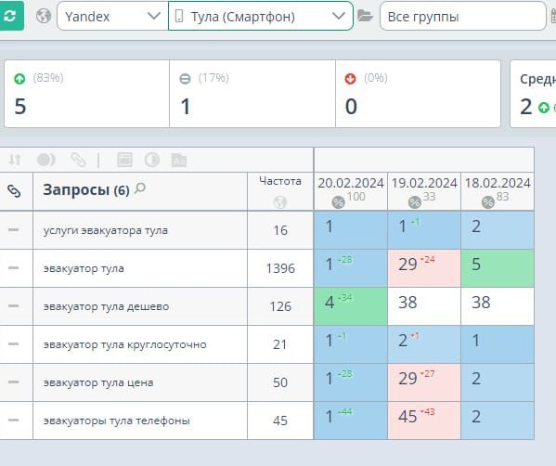556x466 pixels.
Task: Select query эвакуатор тула дешево
Action: pyautogui.click(x=106, y=306)
